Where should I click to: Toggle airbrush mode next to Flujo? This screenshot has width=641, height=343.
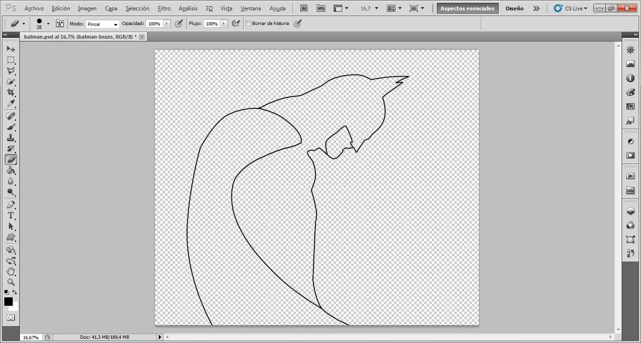coord(237,24)
